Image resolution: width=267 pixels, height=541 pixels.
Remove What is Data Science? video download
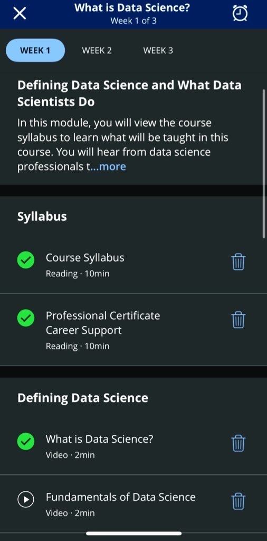(x=238, y=443)
